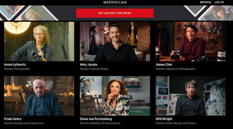Open Marc Jacobs class thumbnail

click(115, 41)
